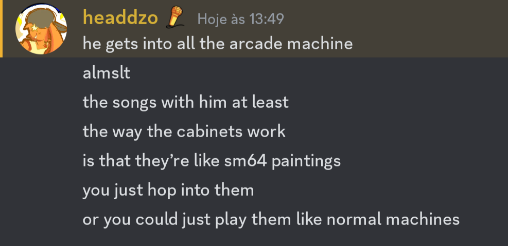Image resolution: width=508 pixels, height=246 pixels.
Task: Click the word paintings in the chat
Action: pyautogui.click(x=306, y=161)
